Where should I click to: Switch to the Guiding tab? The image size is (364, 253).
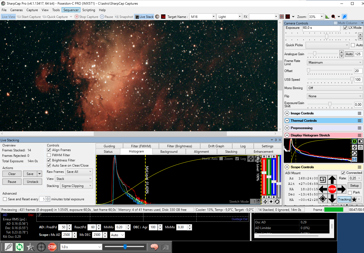pyautogui.click(x=109, y=146)
